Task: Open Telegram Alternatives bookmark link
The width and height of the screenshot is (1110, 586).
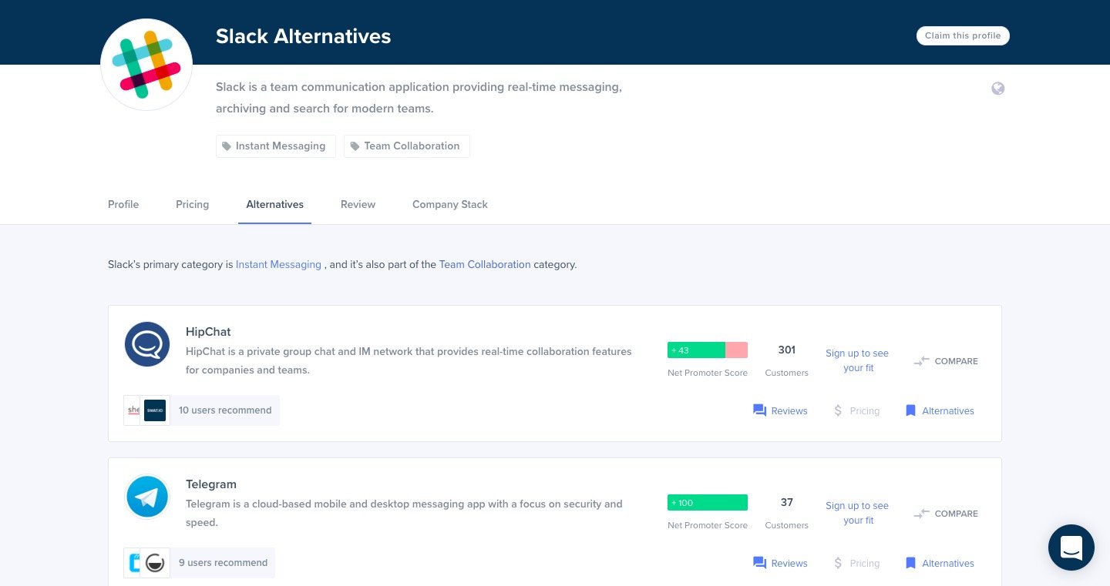Action: (940, 563)
